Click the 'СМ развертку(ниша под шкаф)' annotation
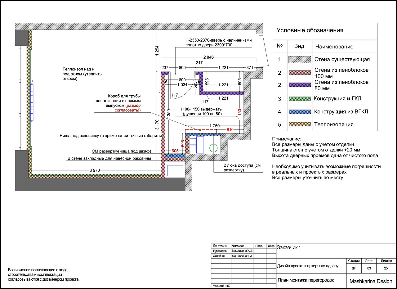Viewport: 397px width, 289px height. 121,151
